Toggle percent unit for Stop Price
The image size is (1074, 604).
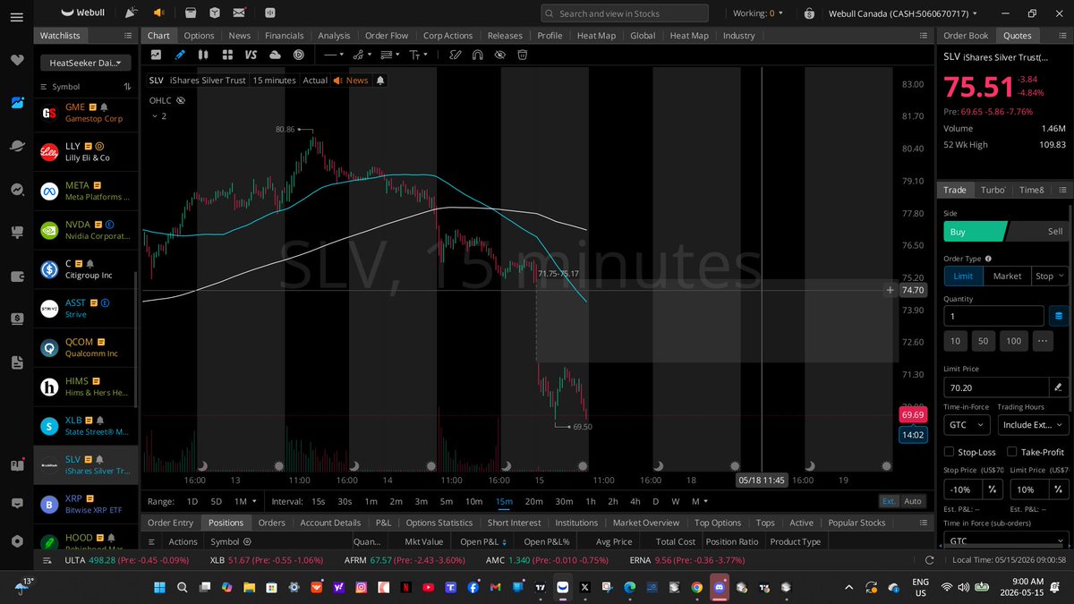(992, 489)
